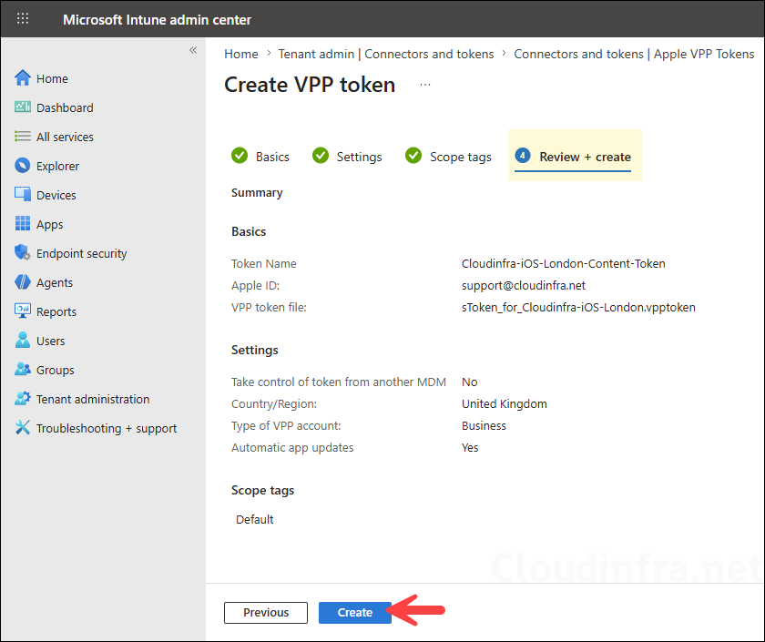
Task: Collapse the sidebar with double-chevron icon
Action: [x=193, y=50]
